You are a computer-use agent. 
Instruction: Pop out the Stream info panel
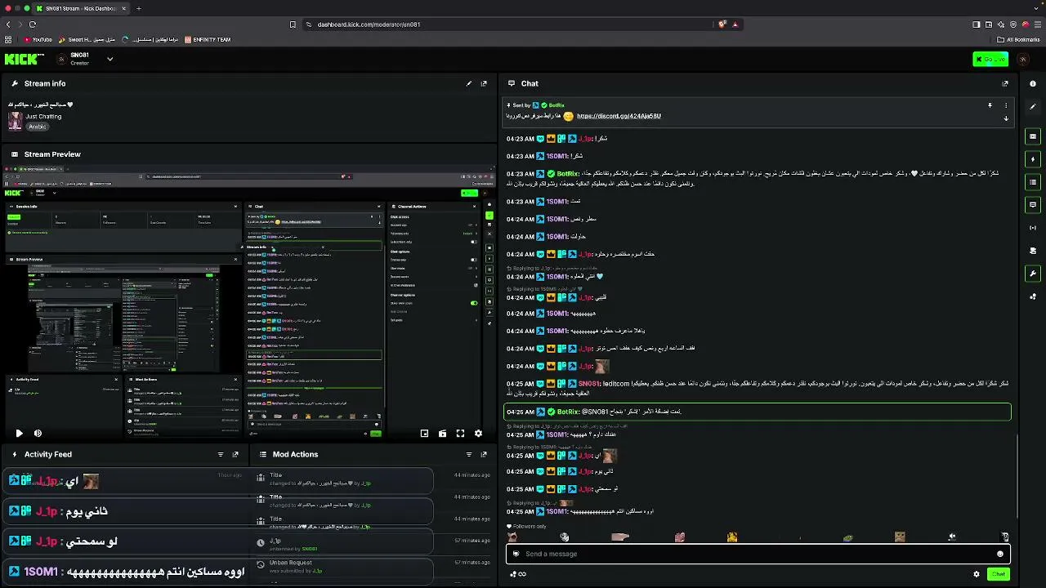coord(484,83)
